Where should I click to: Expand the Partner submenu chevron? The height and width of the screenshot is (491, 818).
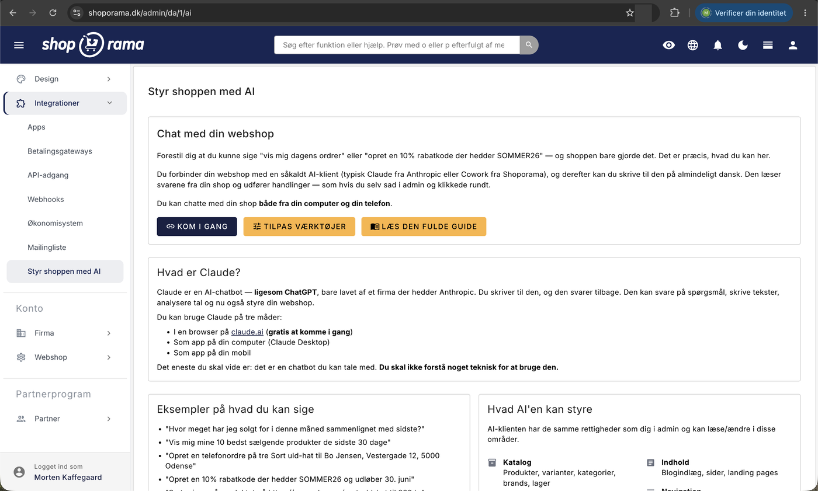pos(109,419)
